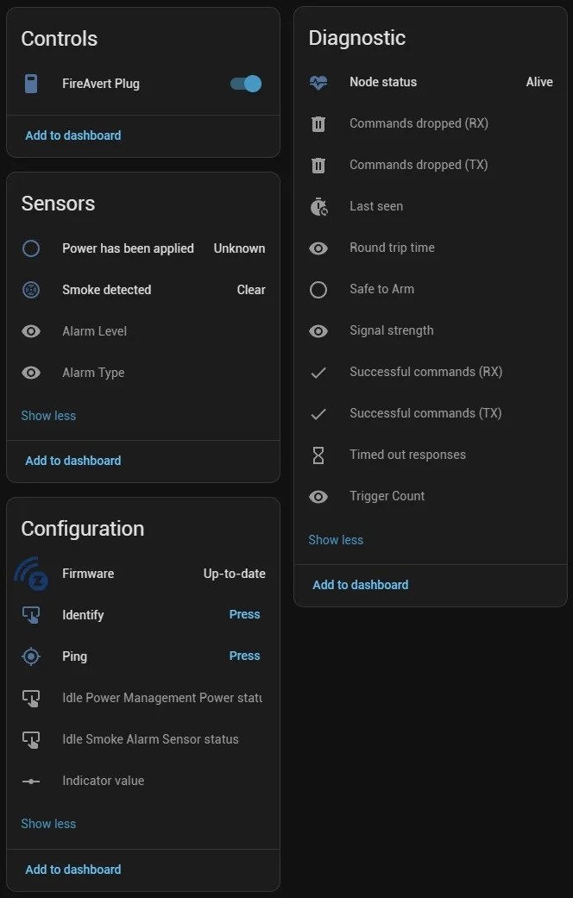Click the Identify row icon

31,615
